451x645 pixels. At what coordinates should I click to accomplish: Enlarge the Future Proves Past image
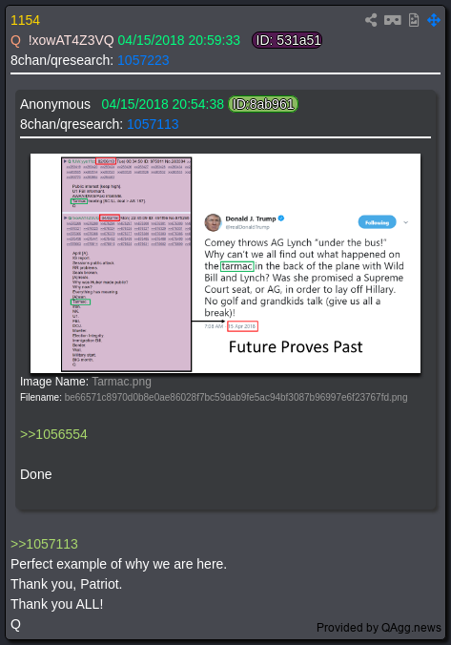pos(225,263)
